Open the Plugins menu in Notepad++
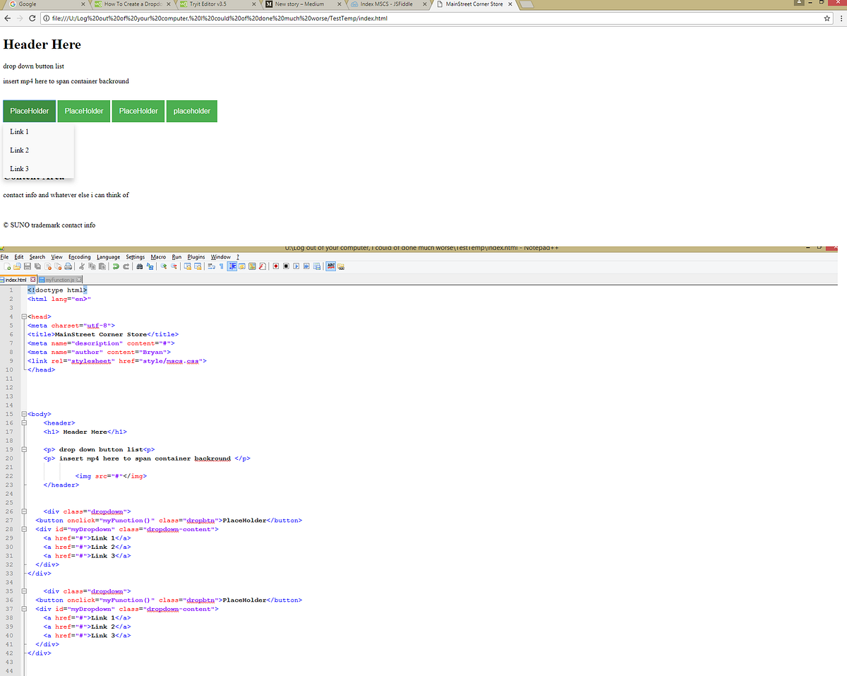 196,256
